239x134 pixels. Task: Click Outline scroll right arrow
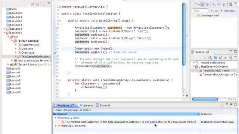(x=235, y=99)
